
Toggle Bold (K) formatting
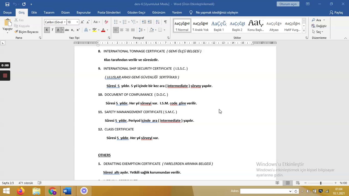47,30
